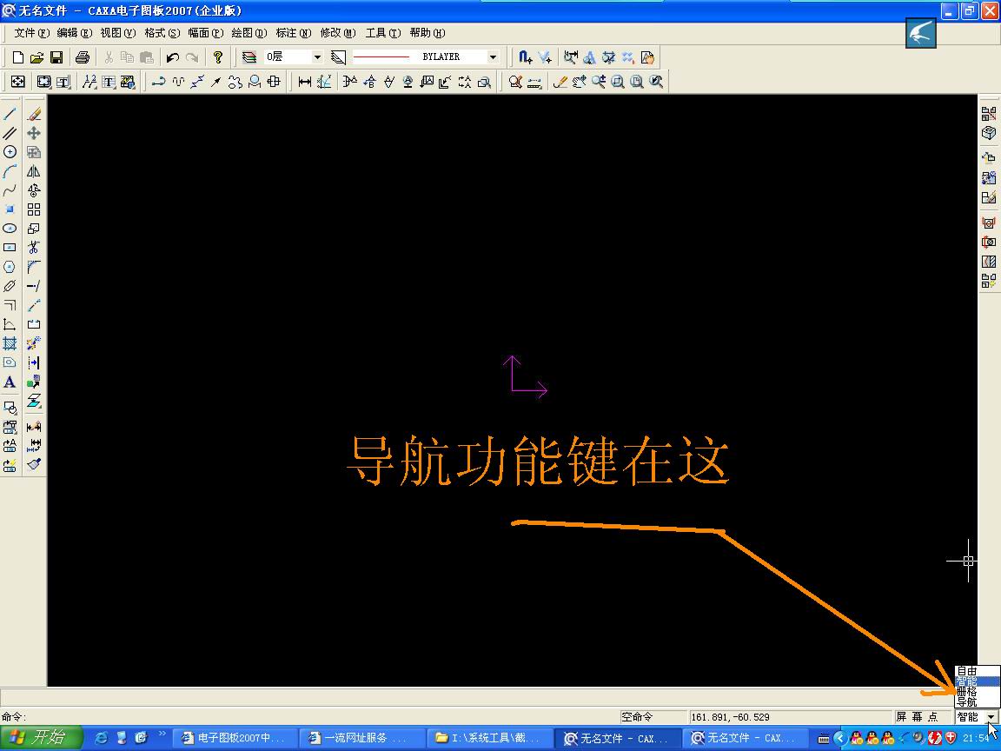Expand the 0层 layer dropdown
The width and height of the screenshot is (1001, 751).
(316, 56)
